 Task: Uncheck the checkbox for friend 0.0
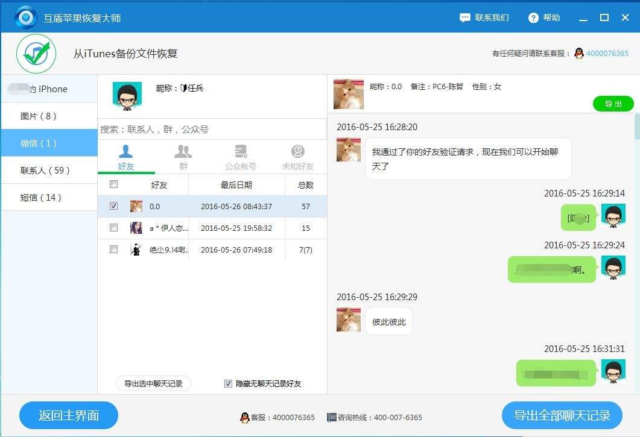pyautogui.click(x=114, y=206)
